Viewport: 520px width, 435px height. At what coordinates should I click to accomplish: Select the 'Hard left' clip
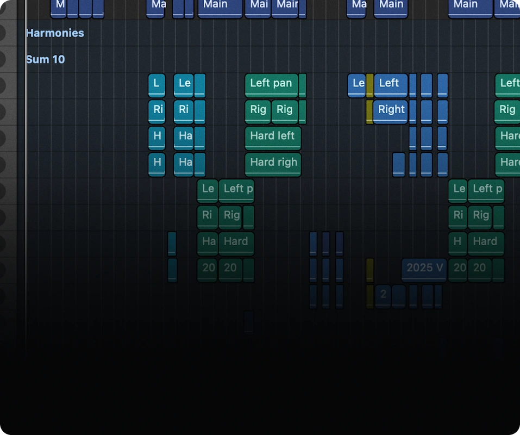click(272, 137)
